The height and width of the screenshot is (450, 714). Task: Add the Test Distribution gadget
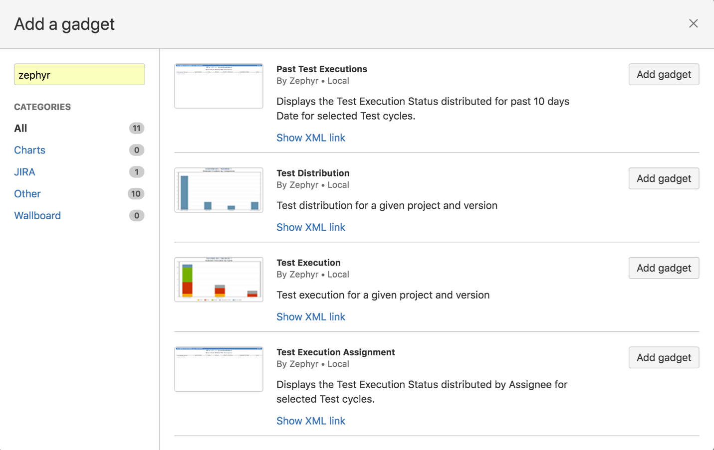[x=663, y=178]
